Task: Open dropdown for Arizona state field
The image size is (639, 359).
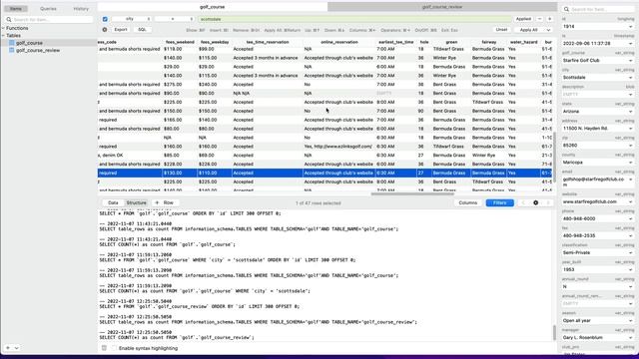Action: (x=630, y=111)
